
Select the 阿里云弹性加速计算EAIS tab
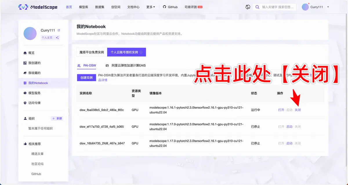click(126, 66)
